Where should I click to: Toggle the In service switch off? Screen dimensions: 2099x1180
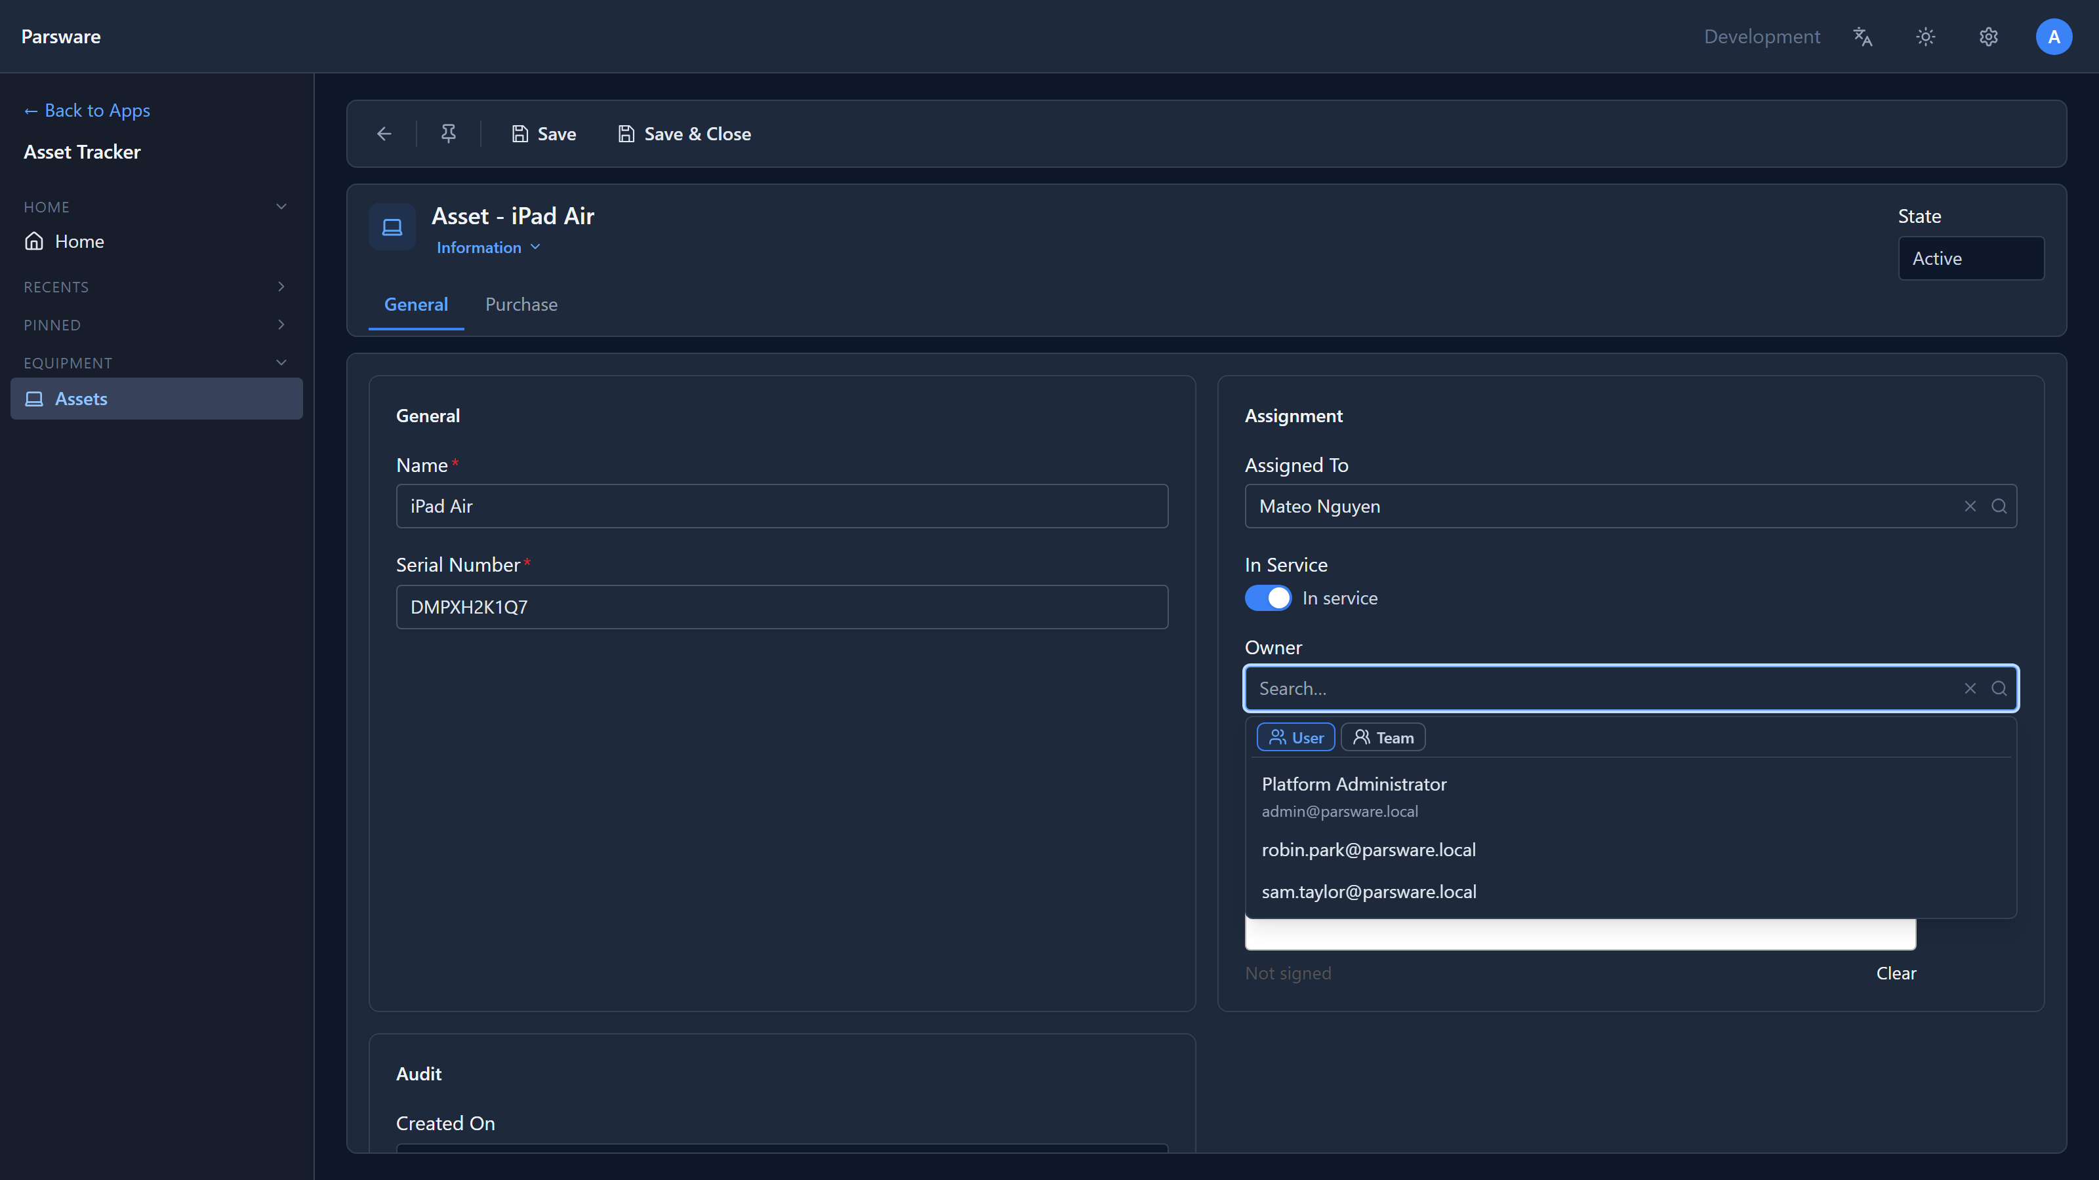pos(1268,598)
